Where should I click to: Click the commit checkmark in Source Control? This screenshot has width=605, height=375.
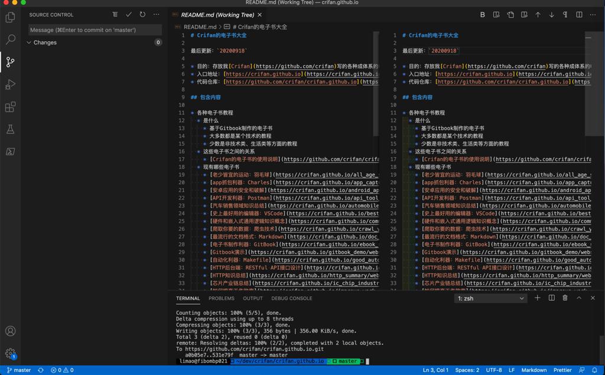click(129, 15)
